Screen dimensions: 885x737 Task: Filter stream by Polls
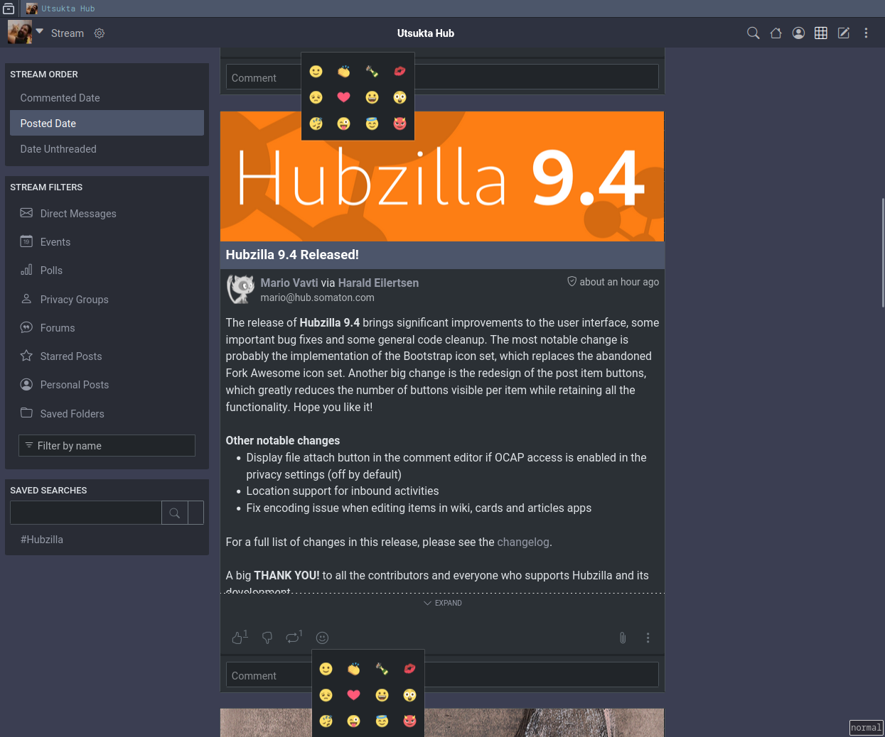pyautogui.click(x=107, y=271)
